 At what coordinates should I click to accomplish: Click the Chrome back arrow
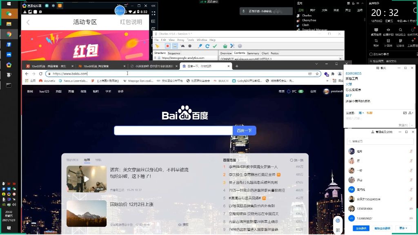point(27,74)
